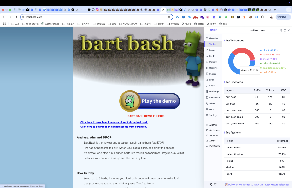Bookmark this page with the star icon
The height and width of the screenshot is (188, 292).
(169, 17)
